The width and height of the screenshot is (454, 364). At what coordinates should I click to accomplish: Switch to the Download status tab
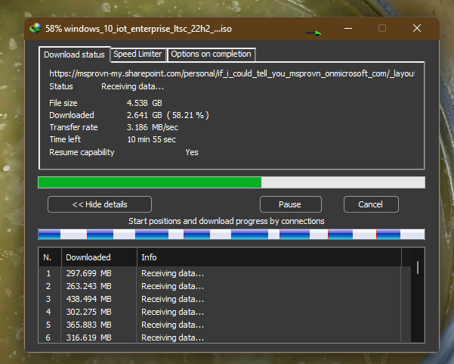coord(74,54)
